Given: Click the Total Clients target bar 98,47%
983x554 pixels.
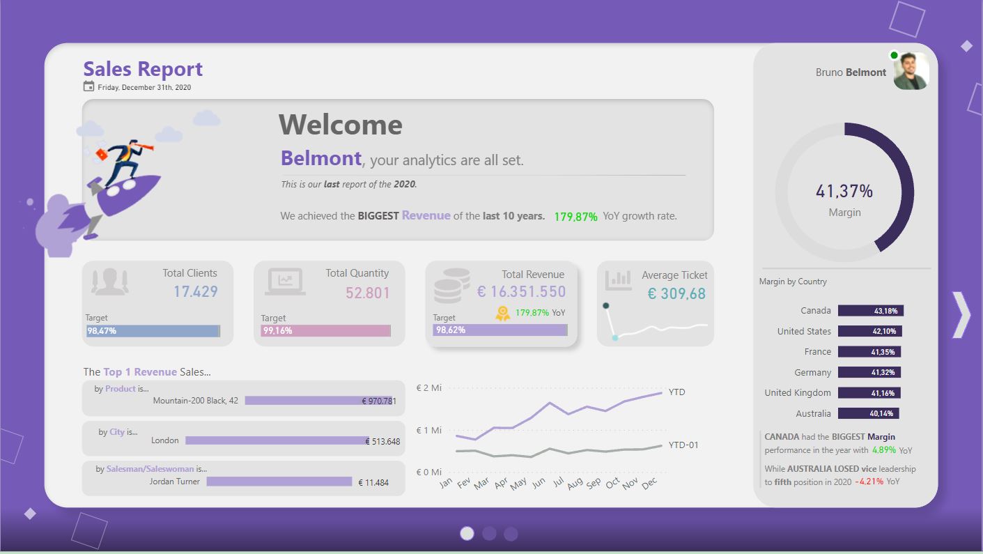Looking at the screenshot, I should (x=153, y=331).
